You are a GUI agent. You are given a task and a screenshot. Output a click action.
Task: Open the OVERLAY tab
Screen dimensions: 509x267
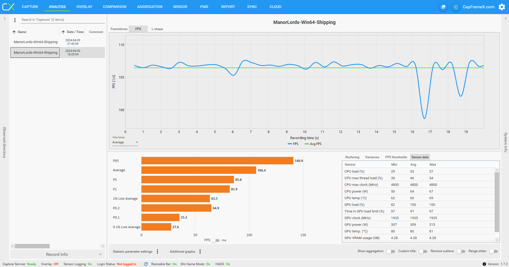coord(84,7)
